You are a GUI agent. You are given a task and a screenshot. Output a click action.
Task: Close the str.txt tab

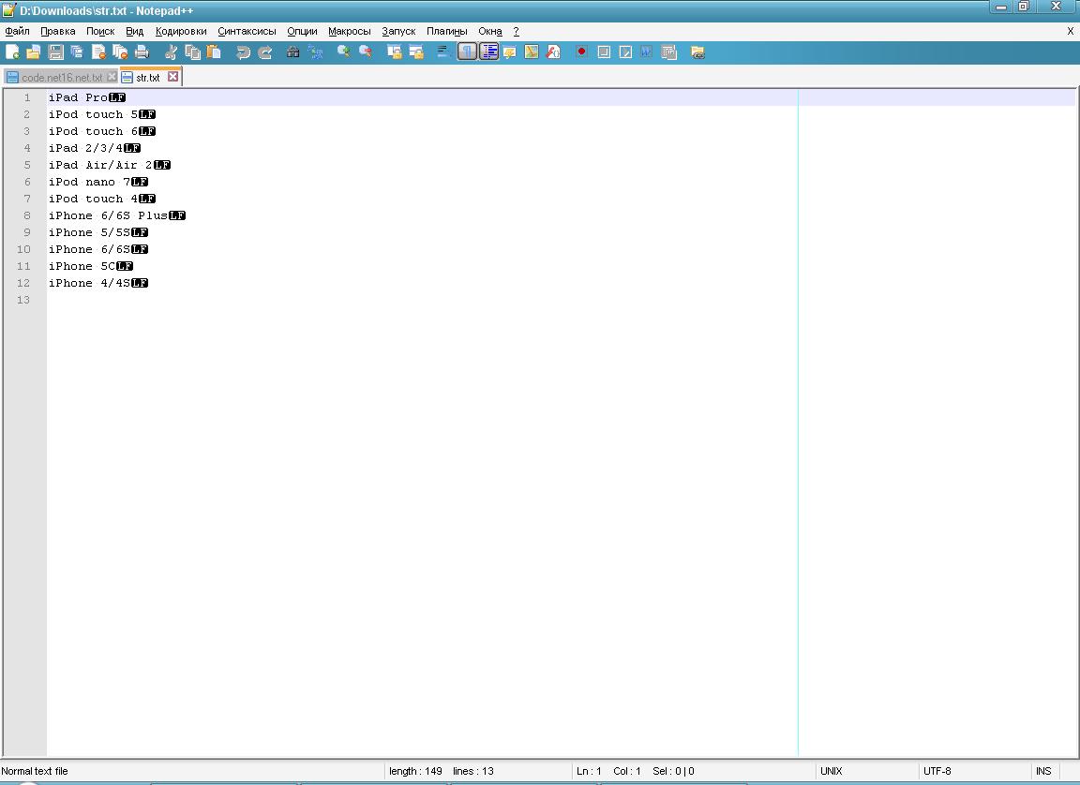[172, 77]
